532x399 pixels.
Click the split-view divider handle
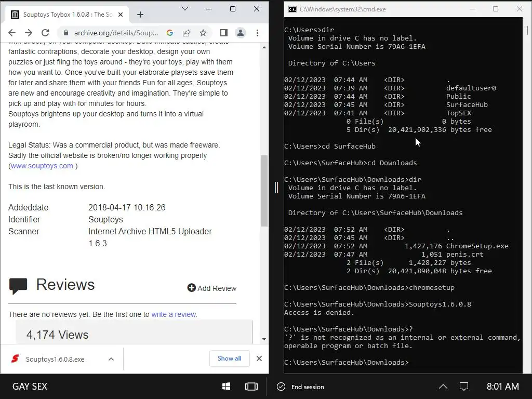click(x=276, y=187)
